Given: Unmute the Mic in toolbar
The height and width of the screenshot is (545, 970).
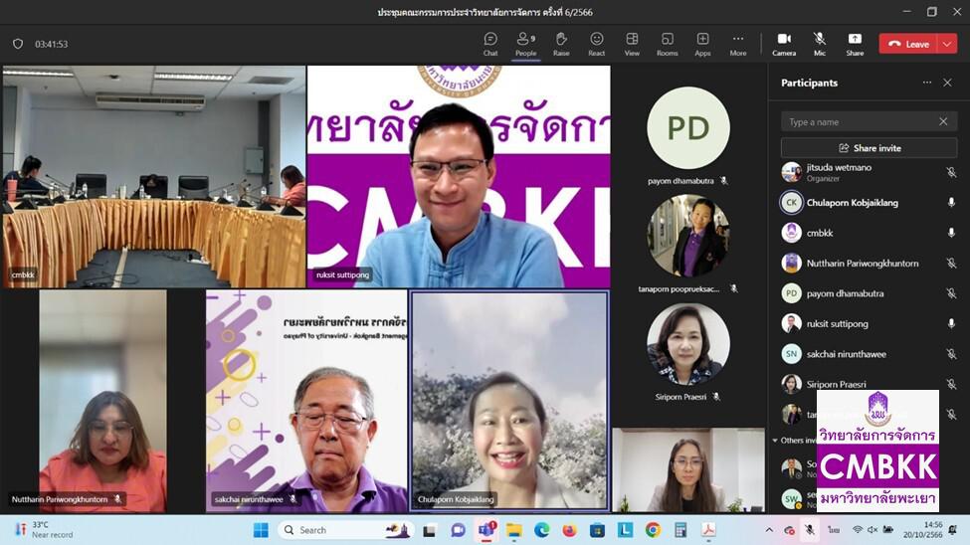Looking at the screenshot, I should (x=820, y=44).
